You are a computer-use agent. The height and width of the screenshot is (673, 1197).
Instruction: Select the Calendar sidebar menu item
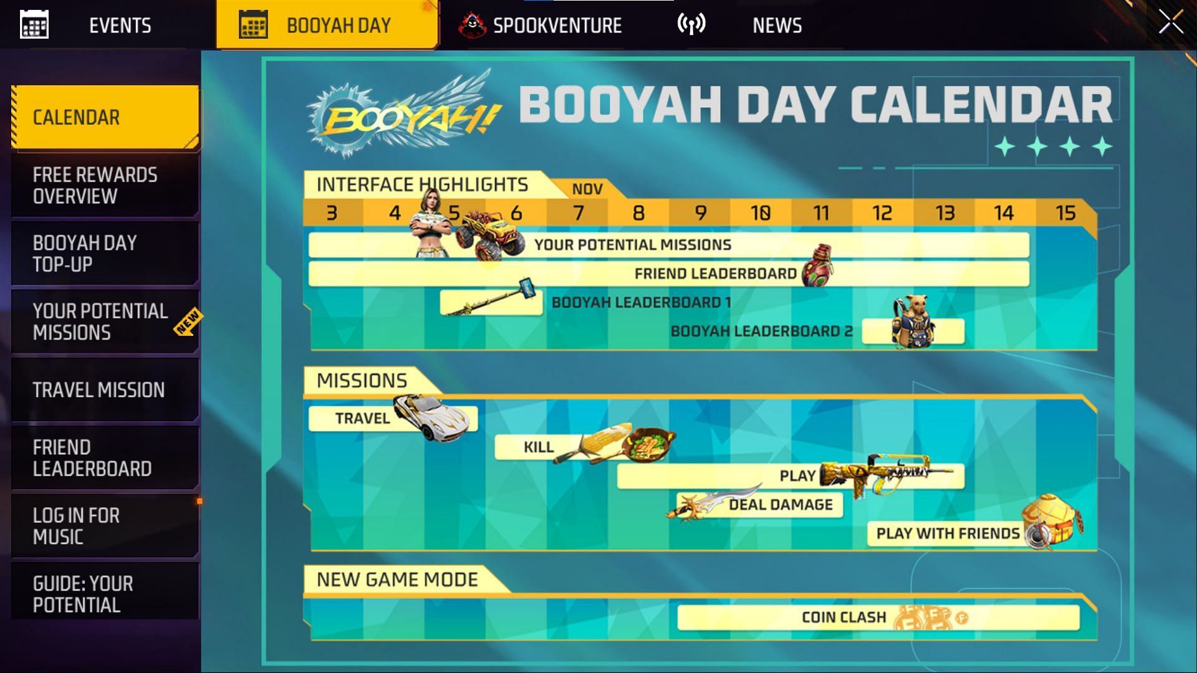[105, 116]
